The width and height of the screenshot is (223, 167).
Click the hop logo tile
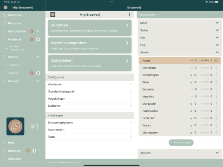[15, 126]
